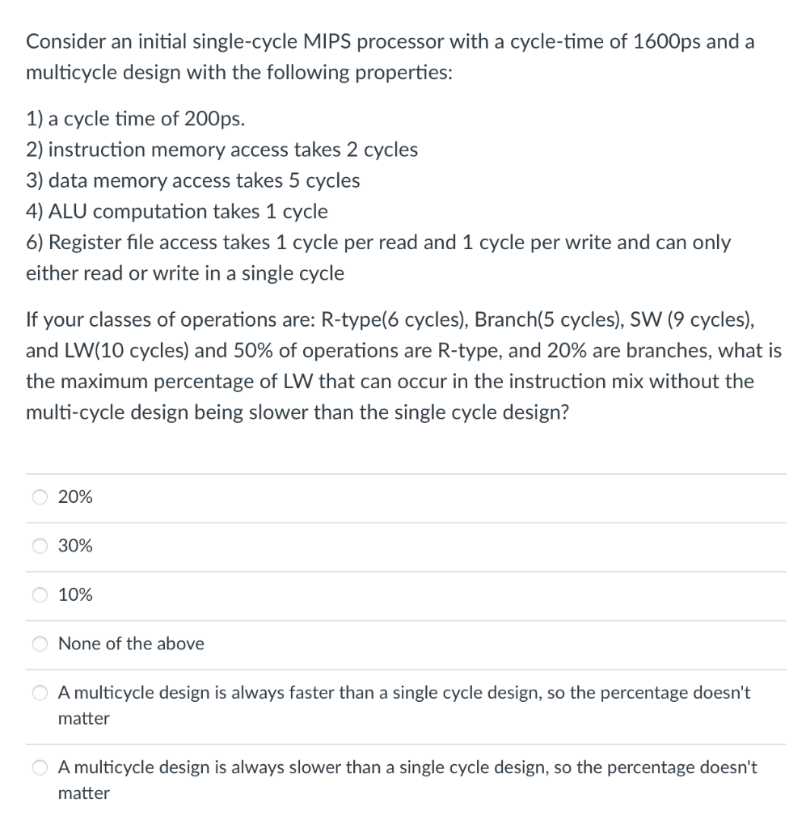Click the radio circle next to 10%
The image size is (806, 828).
[x=39, y=595]
